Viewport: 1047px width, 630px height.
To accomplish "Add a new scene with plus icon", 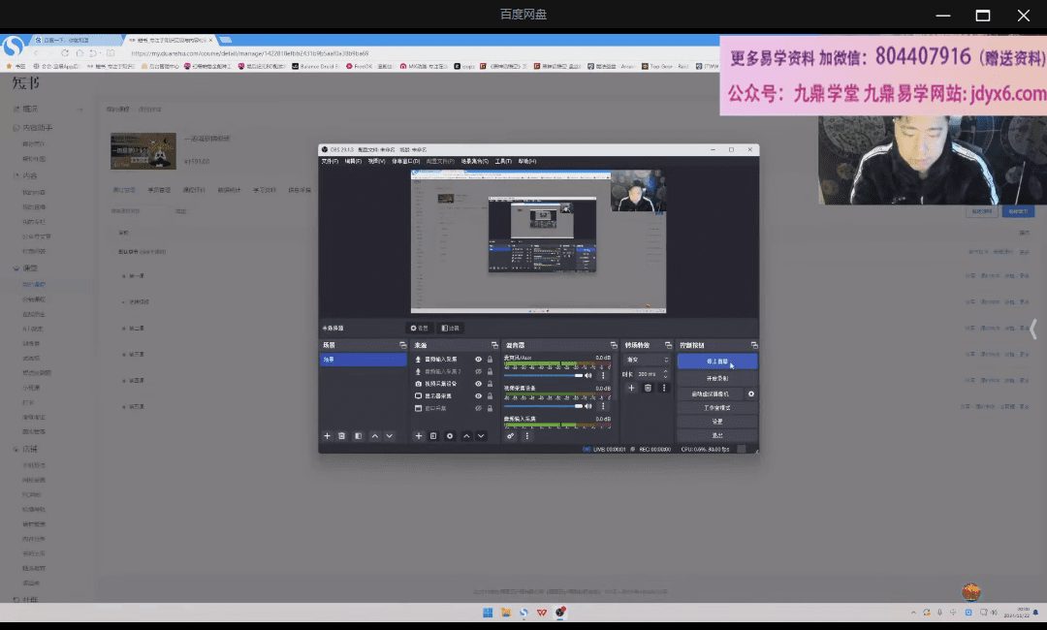I will coord(327,436).
